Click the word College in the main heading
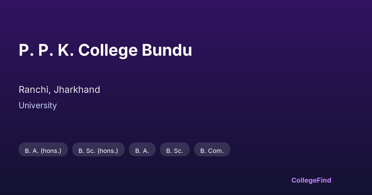 tap(108, 50)
